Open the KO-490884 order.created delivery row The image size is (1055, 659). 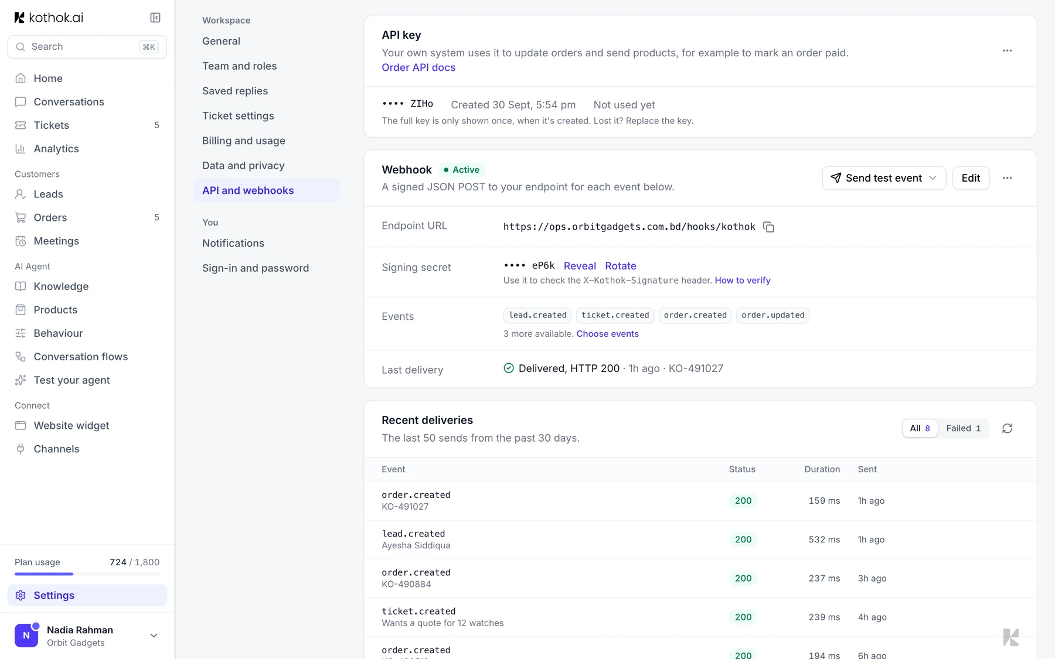coord(700,578)
